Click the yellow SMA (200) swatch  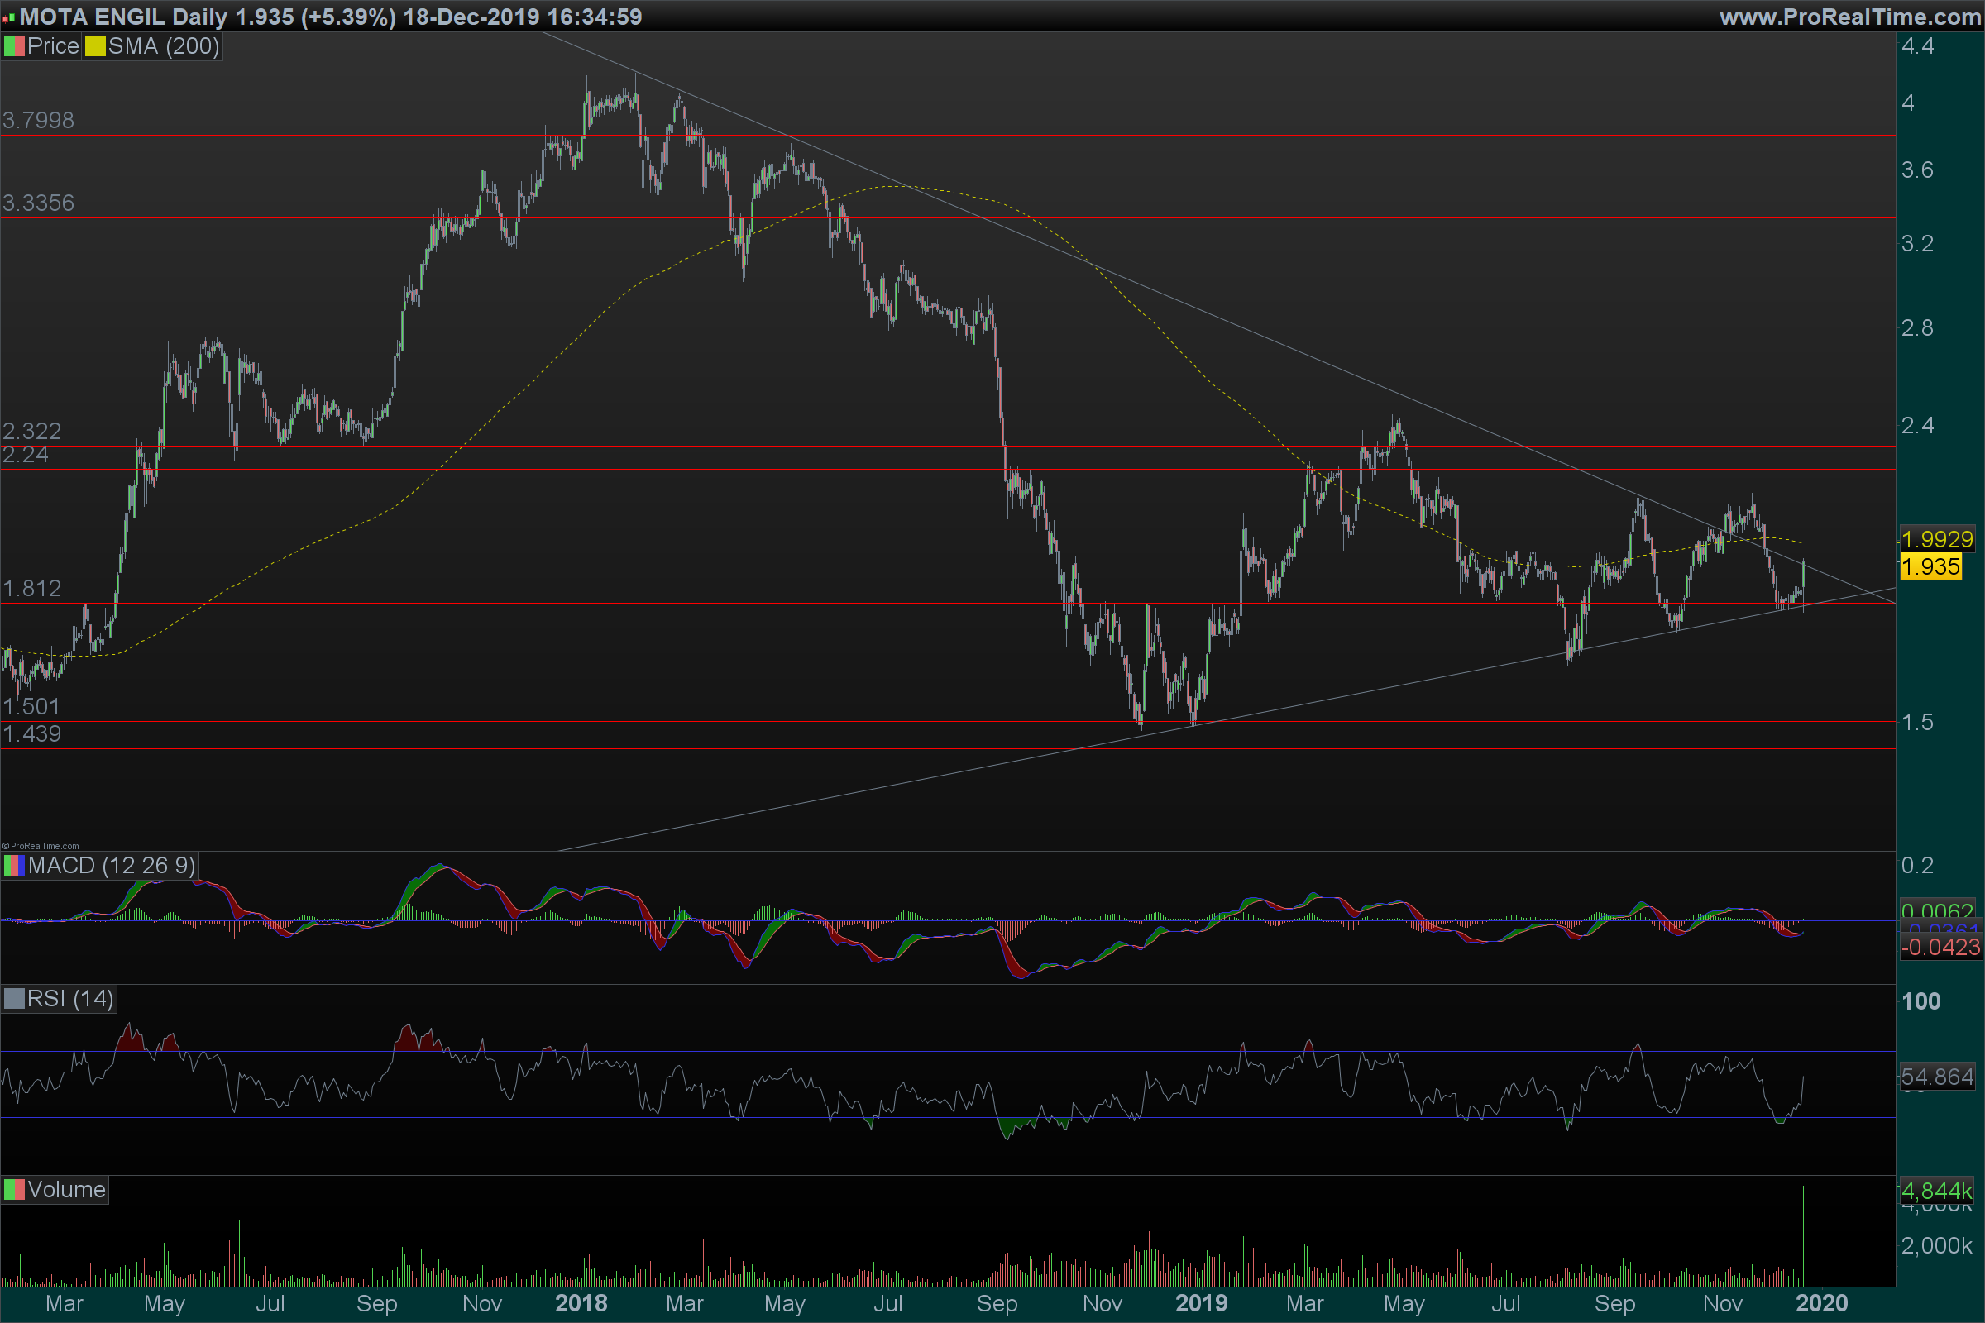[94, 46]
